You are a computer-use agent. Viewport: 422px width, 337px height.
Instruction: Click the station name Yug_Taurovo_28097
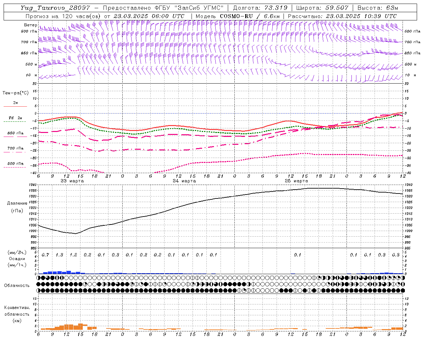56,8
